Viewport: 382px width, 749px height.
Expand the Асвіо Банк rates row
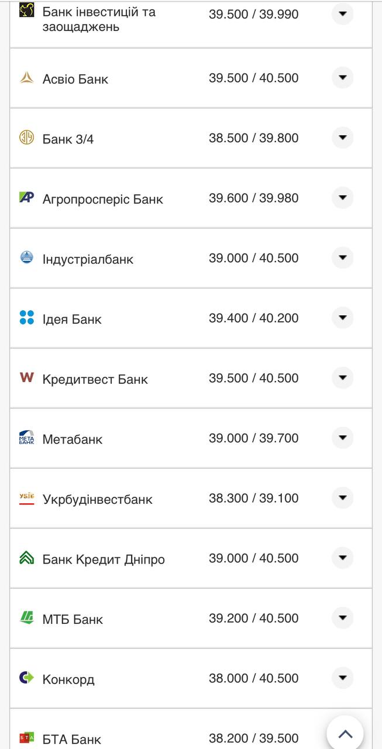342,77
